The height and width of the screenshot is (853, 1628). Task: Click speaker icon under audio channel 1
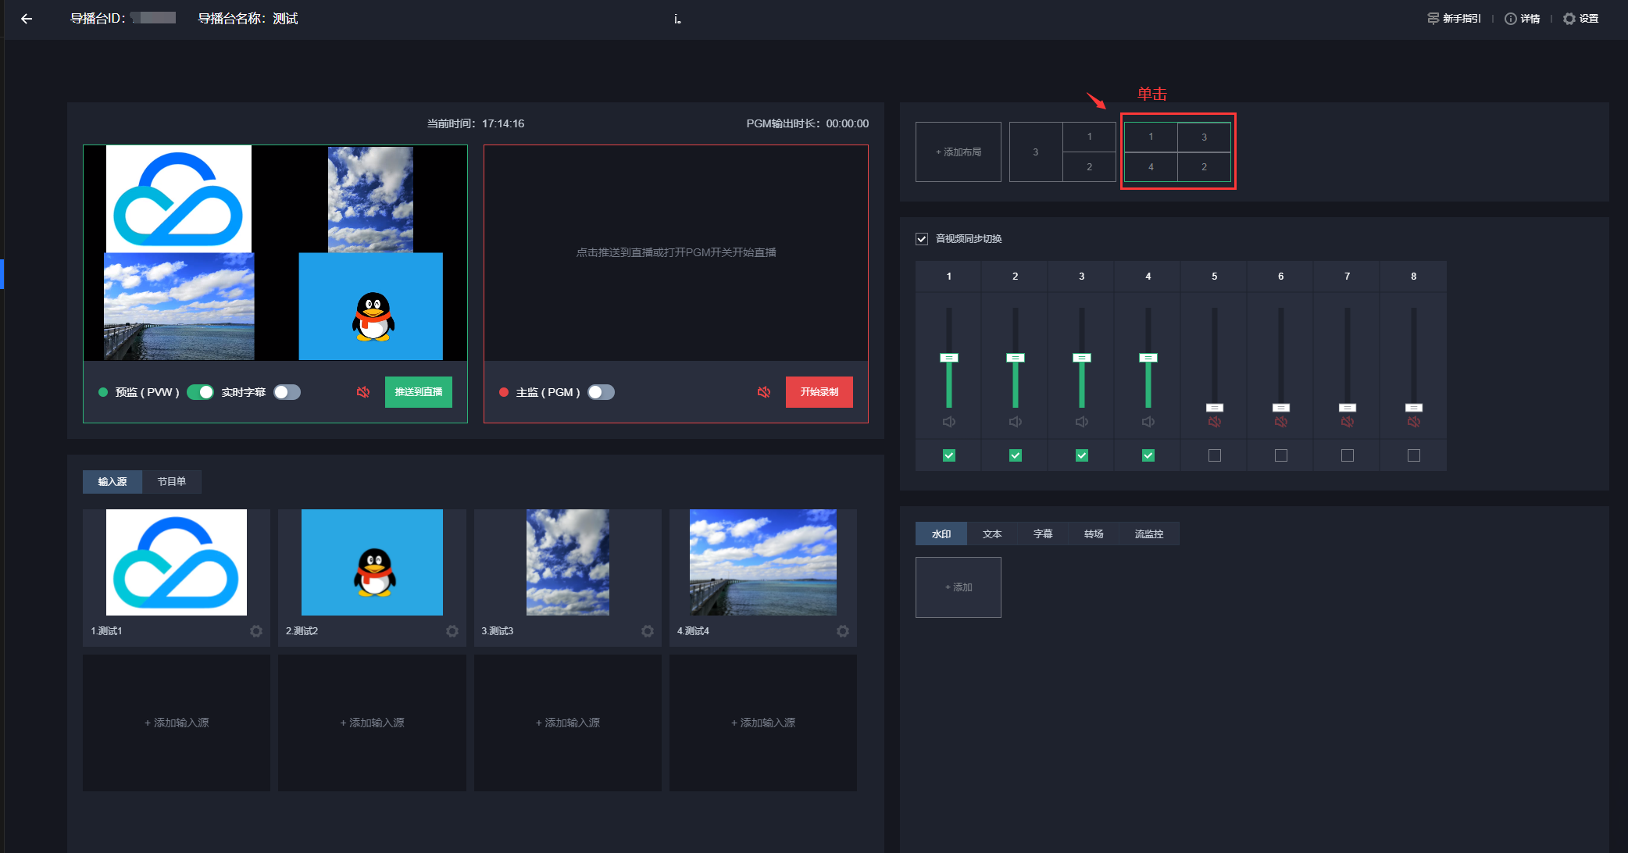[949, 422]
